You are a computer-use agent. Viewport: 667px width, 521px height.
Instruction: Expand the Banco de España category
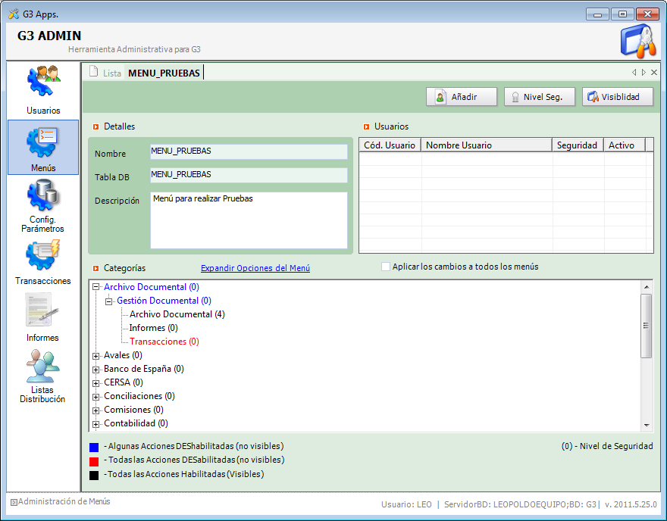96,370
